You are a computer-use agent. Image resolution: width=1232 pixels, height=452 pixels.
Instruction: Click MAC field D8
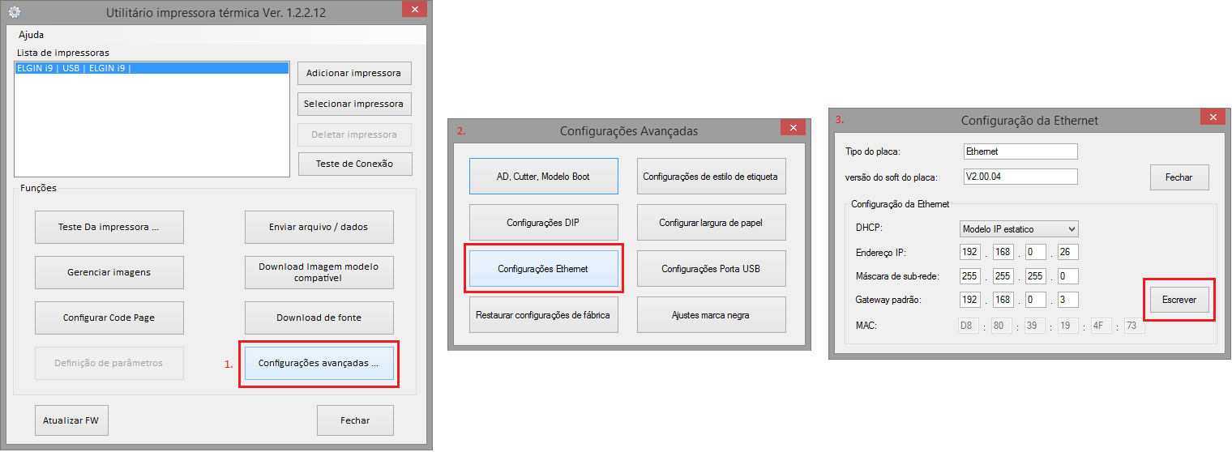[x=969, y=326]
